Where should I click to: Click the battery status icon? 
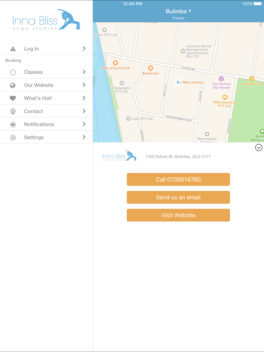coord(258,4)
